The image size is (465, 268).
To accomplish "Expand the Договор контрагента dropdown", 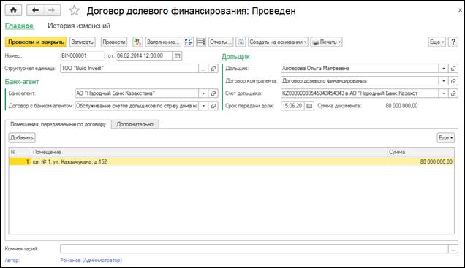I will [443, 81].
